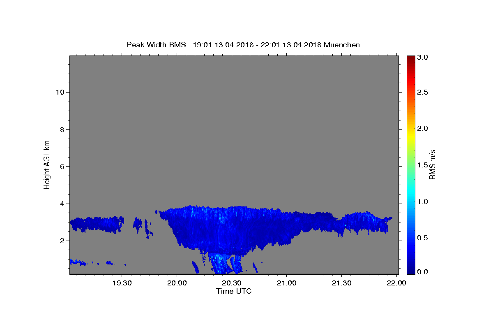The width and height of the screenshot is (493, 329).
Task: Click the colorbar value 2.5
Action: [x=423, y=92]
